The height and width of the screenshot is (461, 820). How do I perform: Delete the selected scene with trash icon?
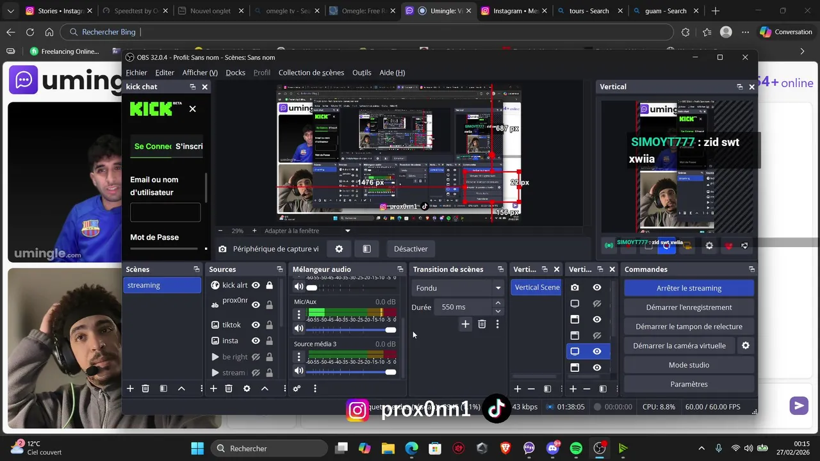click(x=145, y=389)
